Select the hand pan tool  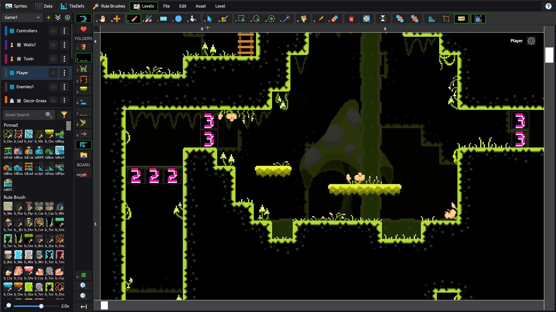coord(102,19)
